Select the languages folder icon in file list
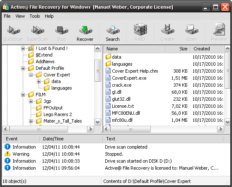 (x=108, y=64)
